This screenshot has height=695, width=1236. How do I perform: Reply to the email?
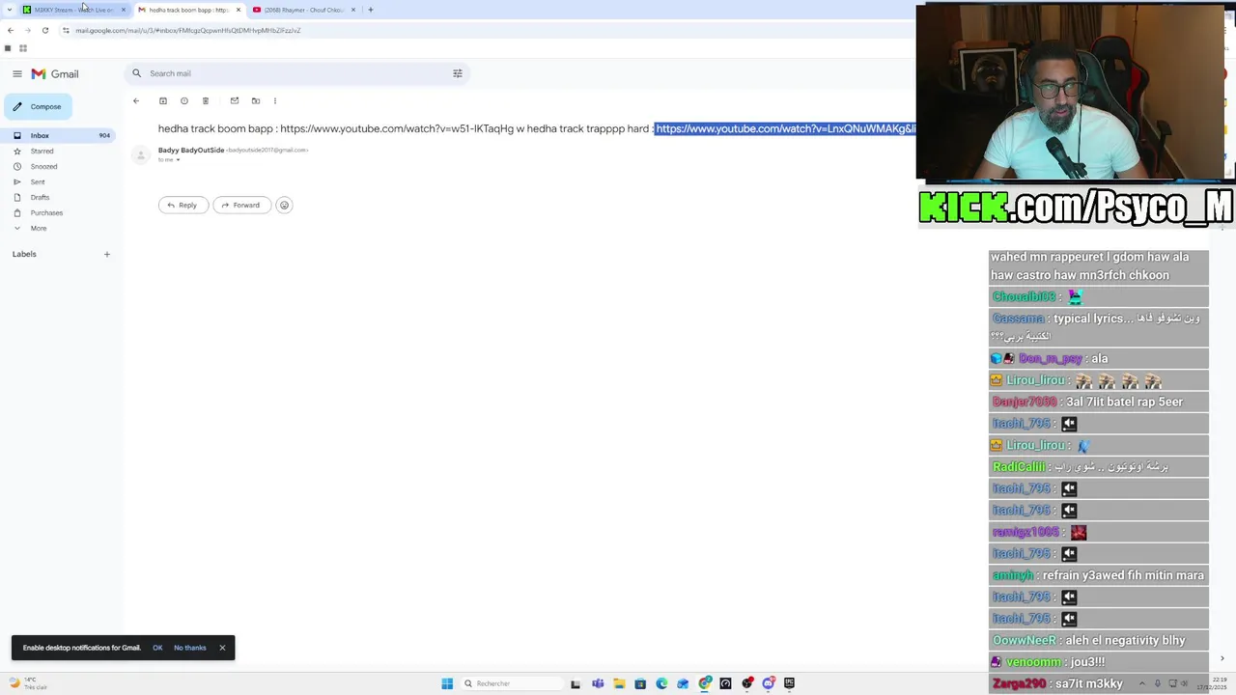tap(183, 205)
